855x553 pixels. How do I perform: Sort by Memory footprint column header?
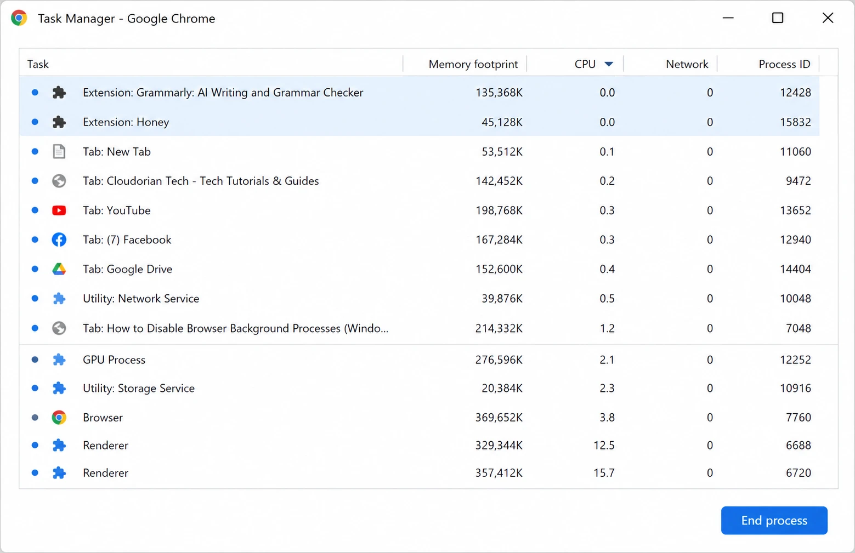coord(473,64)
